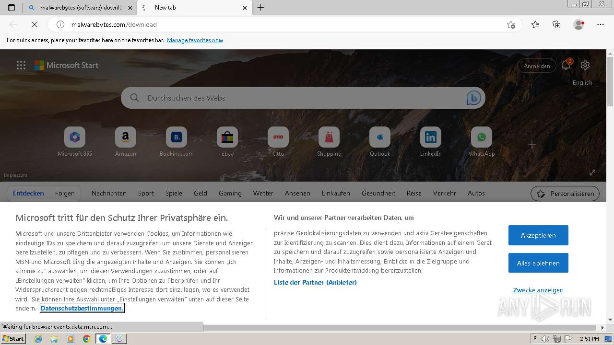614x345 pixels.
Task: Stop loading the page
Action: click(x=34, y=24)
